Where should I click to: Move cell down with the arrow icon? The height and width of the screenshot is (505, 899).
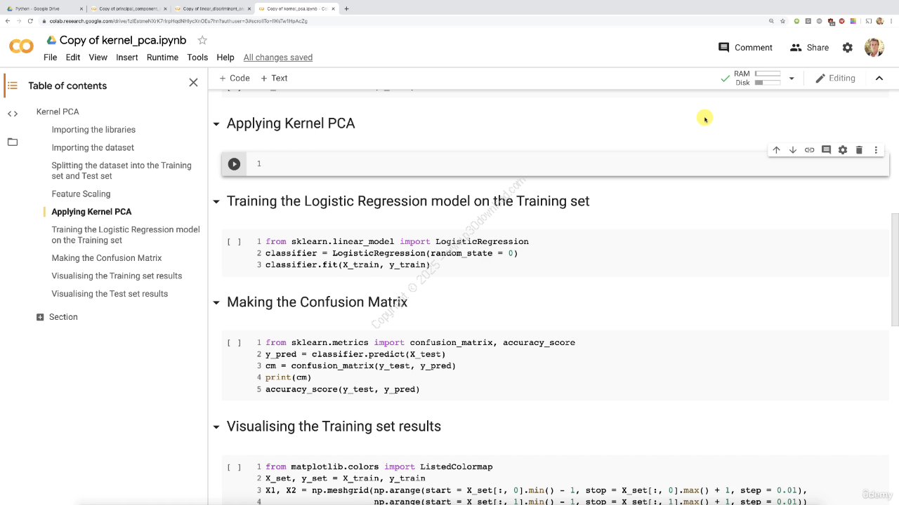[x=793, y=150]
